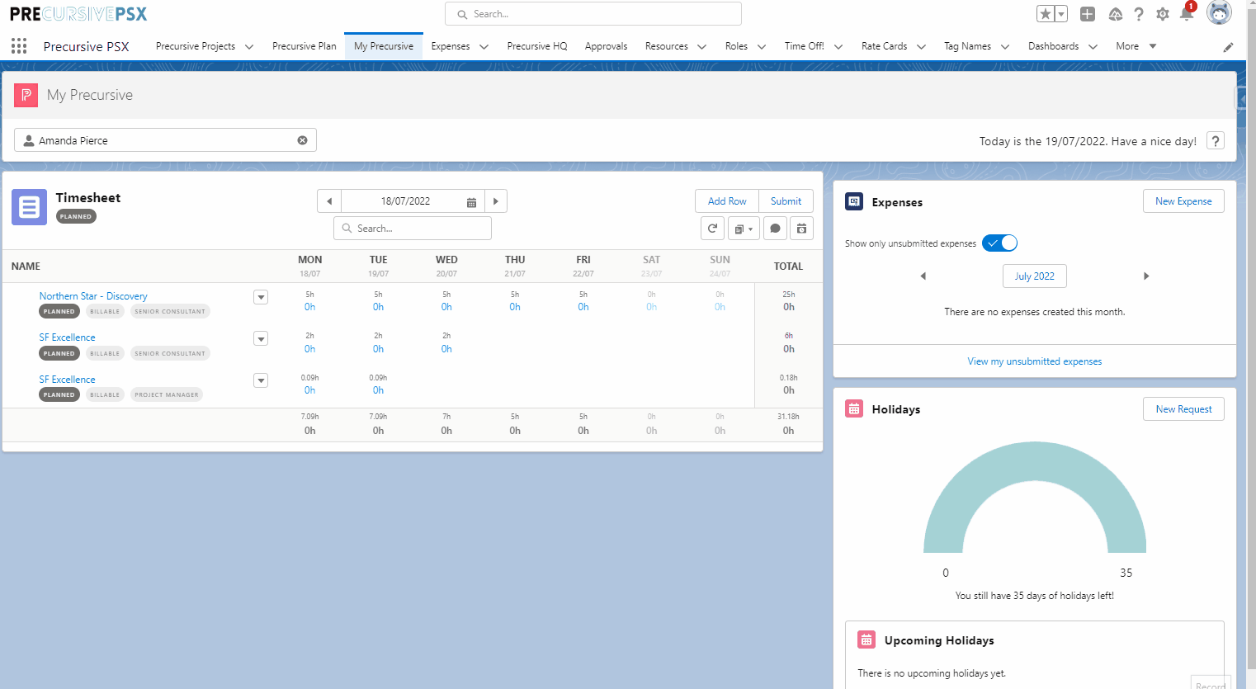1256x689 pixels.
Task: Expand the More navigation menu
Action: pyautogui.click(x=1136, y=46)
